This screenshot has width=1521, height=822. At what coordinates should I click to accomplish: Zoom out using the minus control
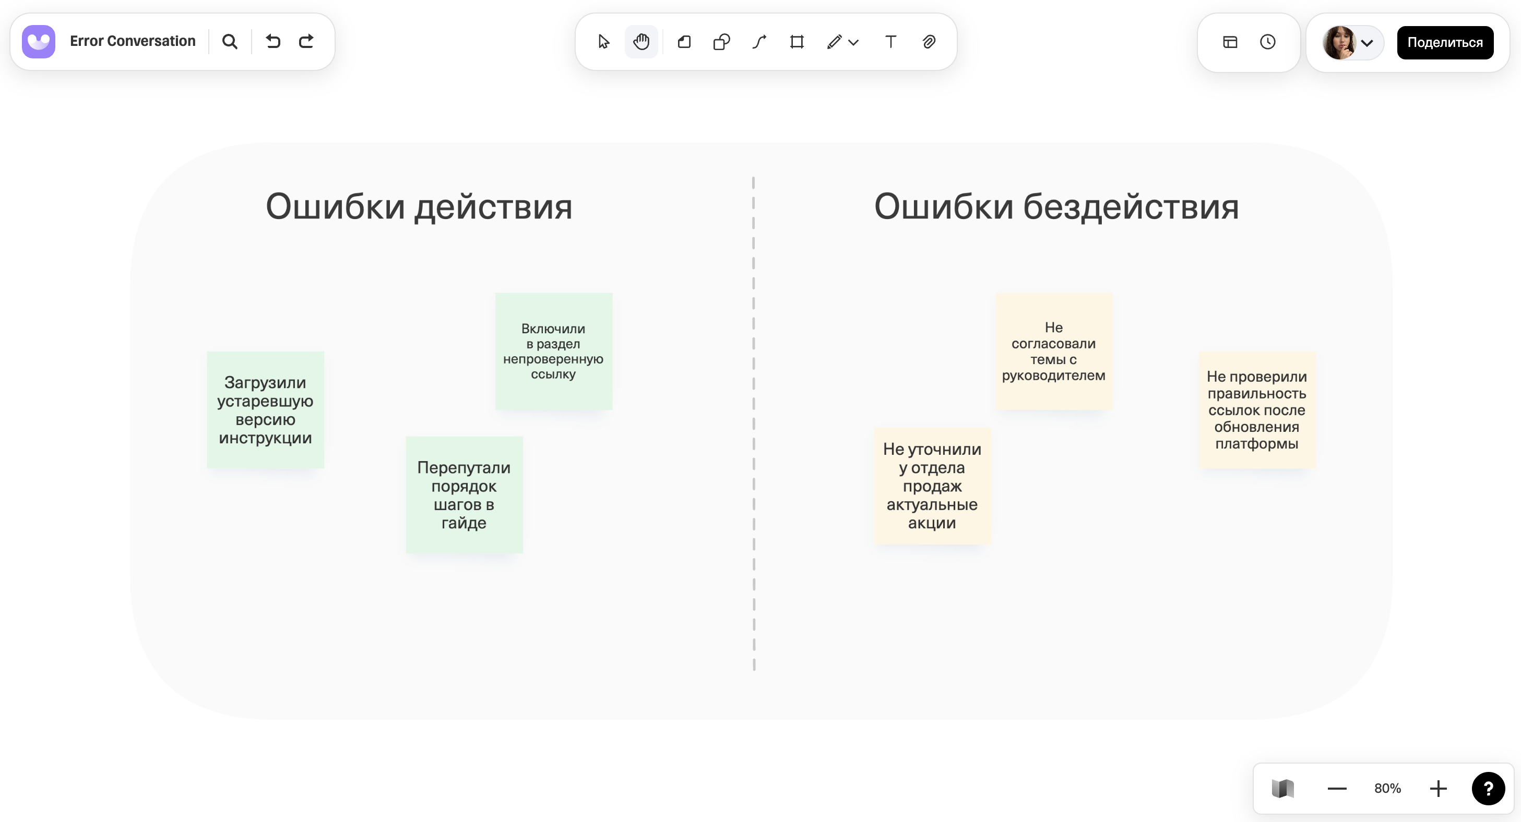coord(1337,789)
